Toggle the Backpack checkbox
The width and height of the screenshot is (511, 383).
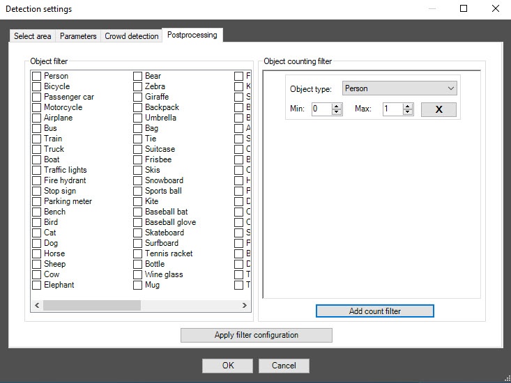click(137, 107)
